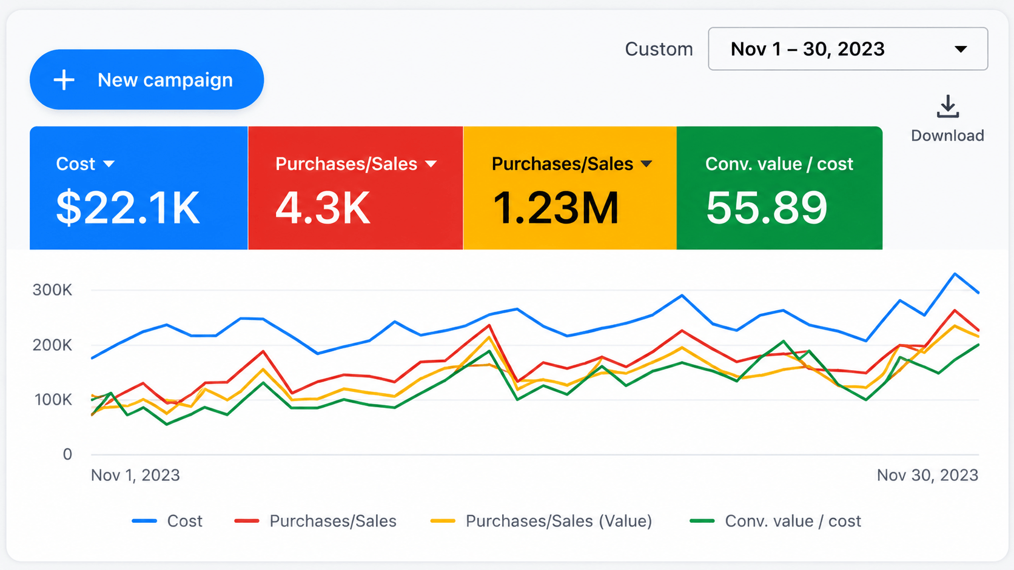Click the 200K axis label
The width and height of the screenshot is (1014, 570).
pyautogui.click(x=52, y=345)
